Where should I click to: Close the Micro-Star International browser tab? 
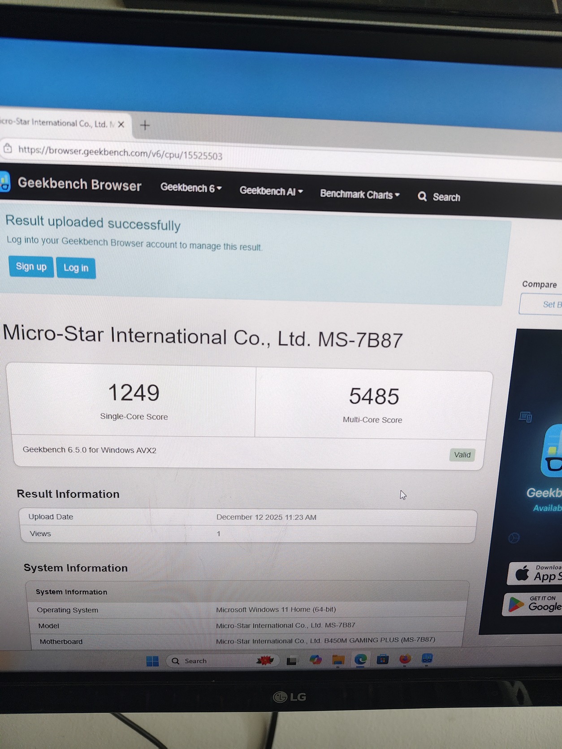pyautogui.click(x=121, y=125)
